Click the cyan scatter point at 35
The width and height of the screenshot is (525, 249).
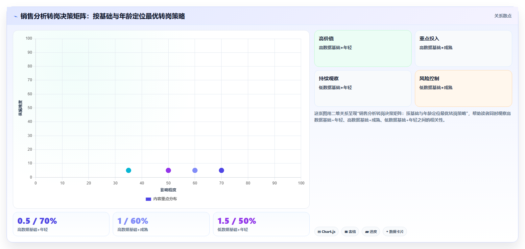[129, 170]
